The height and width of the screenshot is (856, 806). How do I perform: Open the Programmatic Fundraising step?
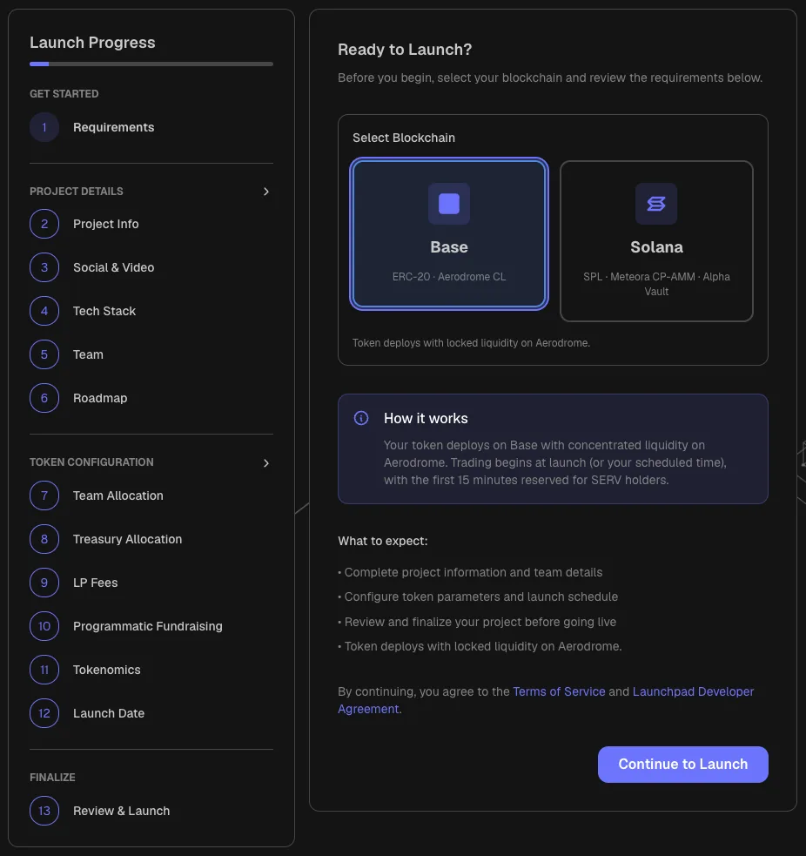(x=151, y=626)
